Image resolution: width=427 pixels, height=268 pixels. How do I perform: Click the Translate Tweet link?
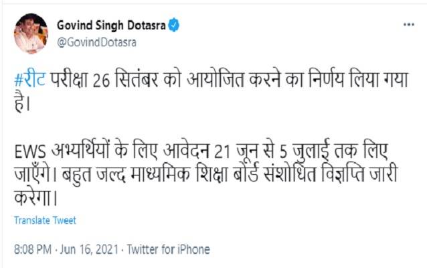point(45,220)
